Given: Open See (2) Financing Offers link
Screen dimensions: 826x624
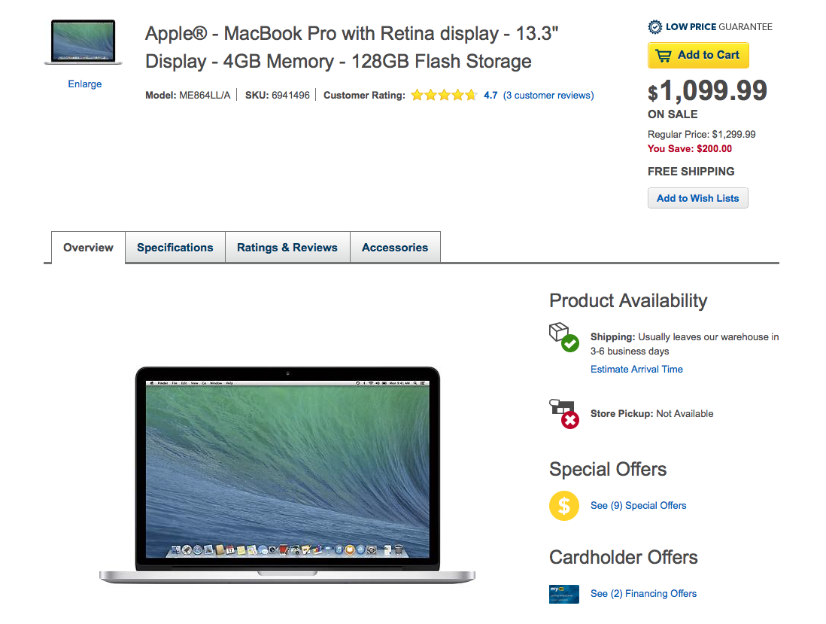Looking at the screenshot, I should pyautogui.click(x=643, y=593).
